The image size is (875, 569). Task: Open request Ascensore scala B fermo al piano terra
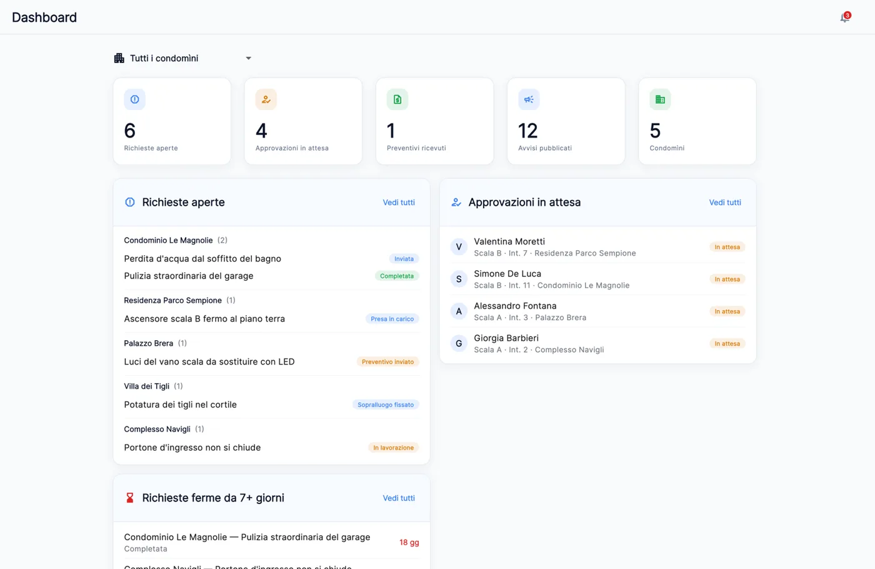pos(271,319)
